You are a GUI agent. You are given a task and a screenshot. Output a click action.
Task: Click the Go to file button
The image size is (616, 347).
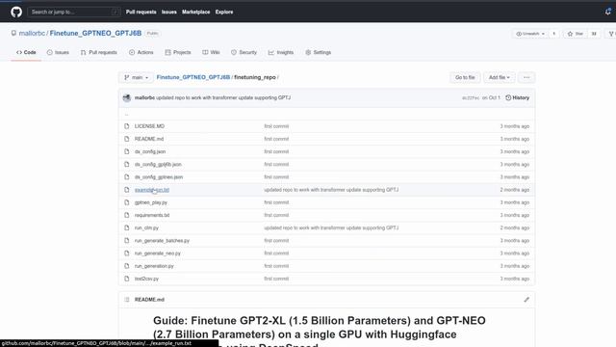click(465, 77)
